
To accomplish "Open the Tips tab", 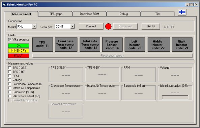I will pos(158,14).
